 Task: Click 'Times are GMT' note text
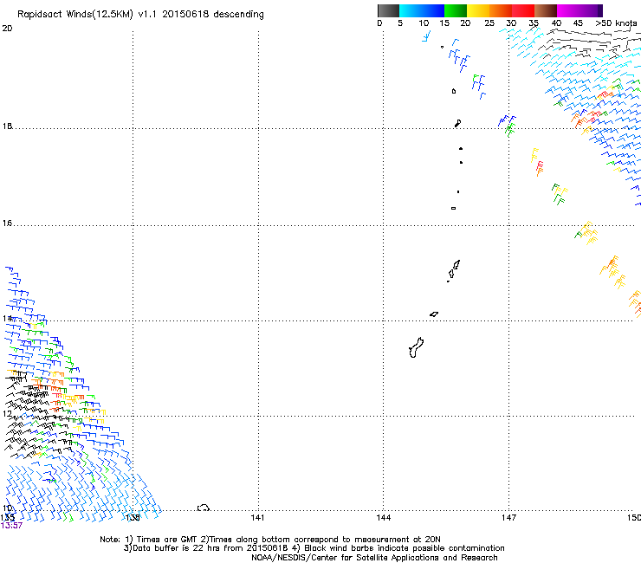coord(168,540)
